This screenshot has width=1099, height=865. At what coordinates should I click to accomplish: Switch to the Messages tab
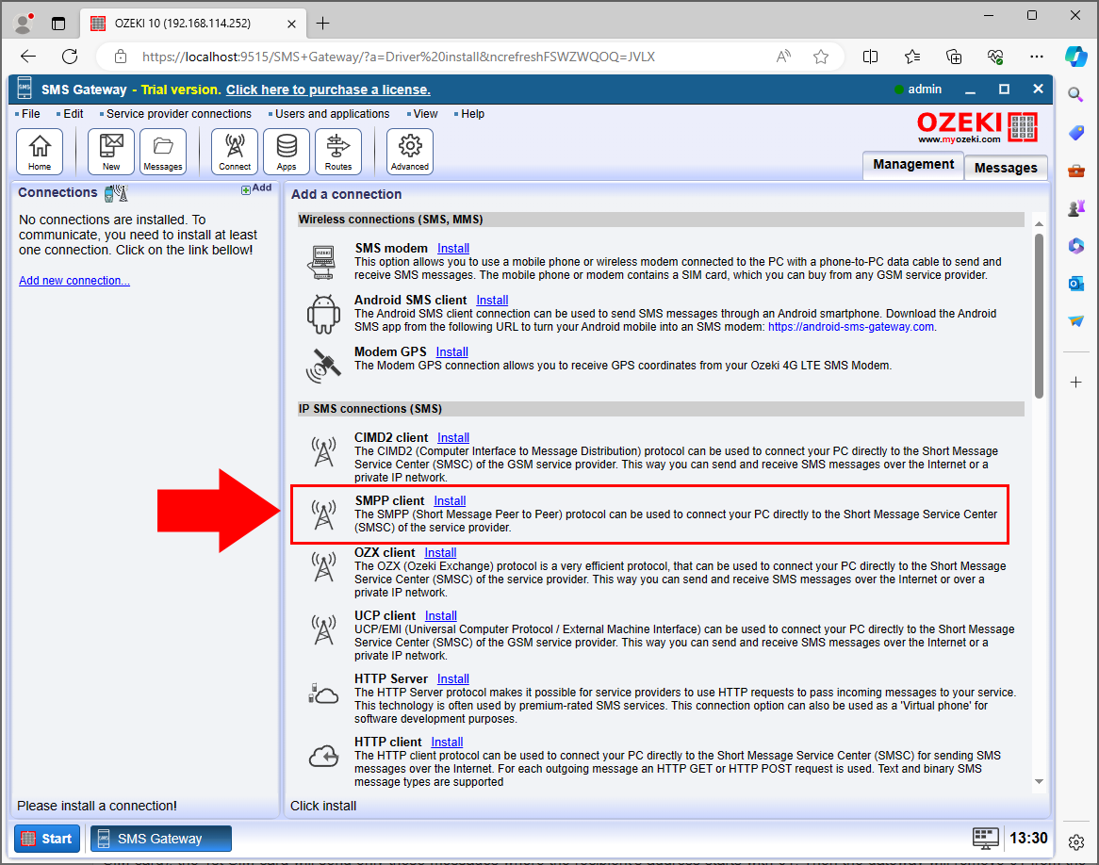pyautogui.click(x=1005, y=169)
